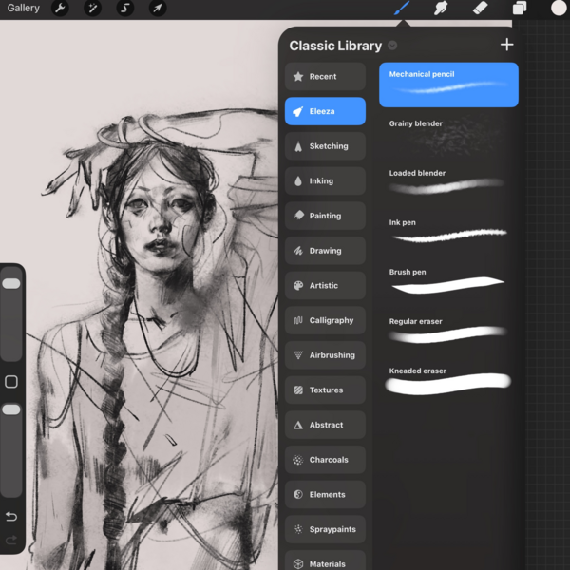Tap the square modify button on sidebar
The image size is (570, 570).
11,382
